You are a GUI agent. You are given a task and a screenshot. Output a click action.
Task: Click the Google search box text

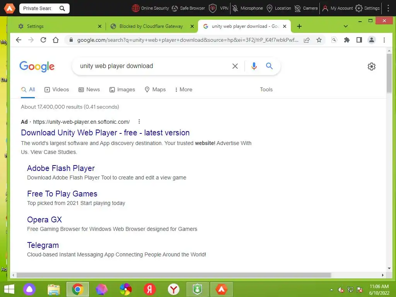coord(116,66)
